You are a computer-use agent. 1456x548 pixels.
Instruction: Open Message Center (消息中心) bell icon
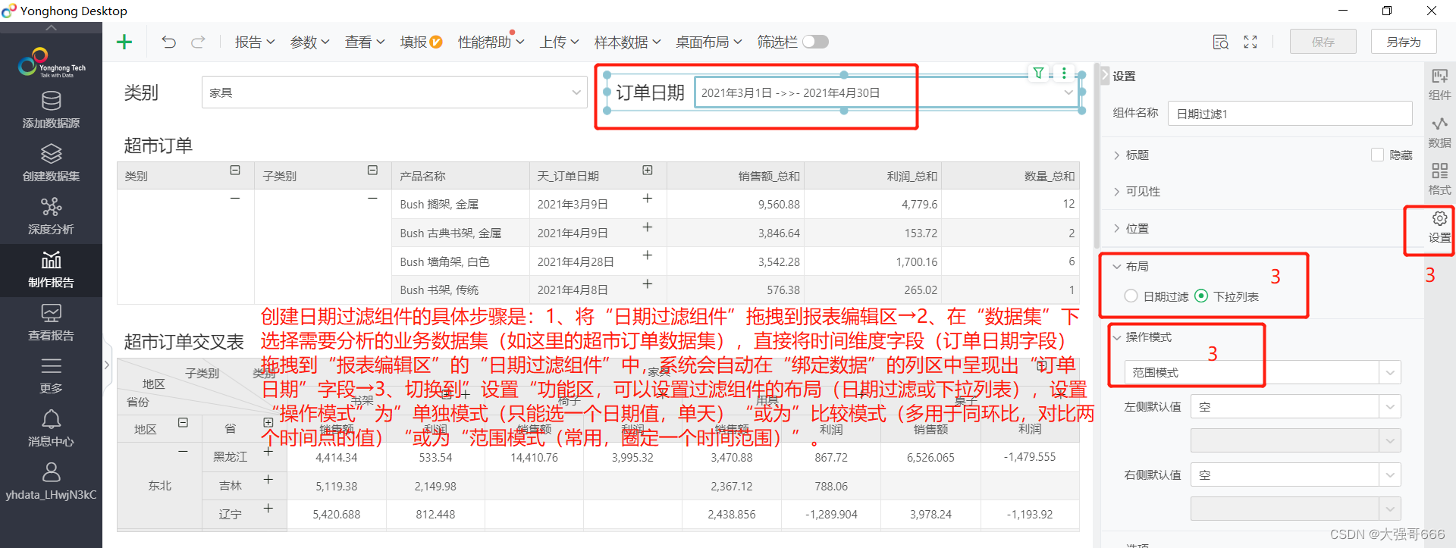click(51, 429)
